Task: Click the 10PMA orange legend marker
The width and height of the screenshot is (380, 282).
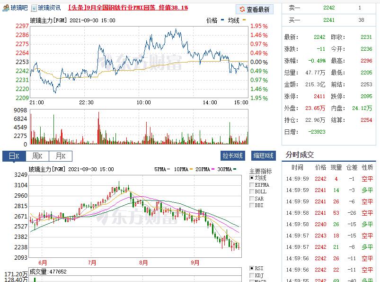Action: (191, 169)
